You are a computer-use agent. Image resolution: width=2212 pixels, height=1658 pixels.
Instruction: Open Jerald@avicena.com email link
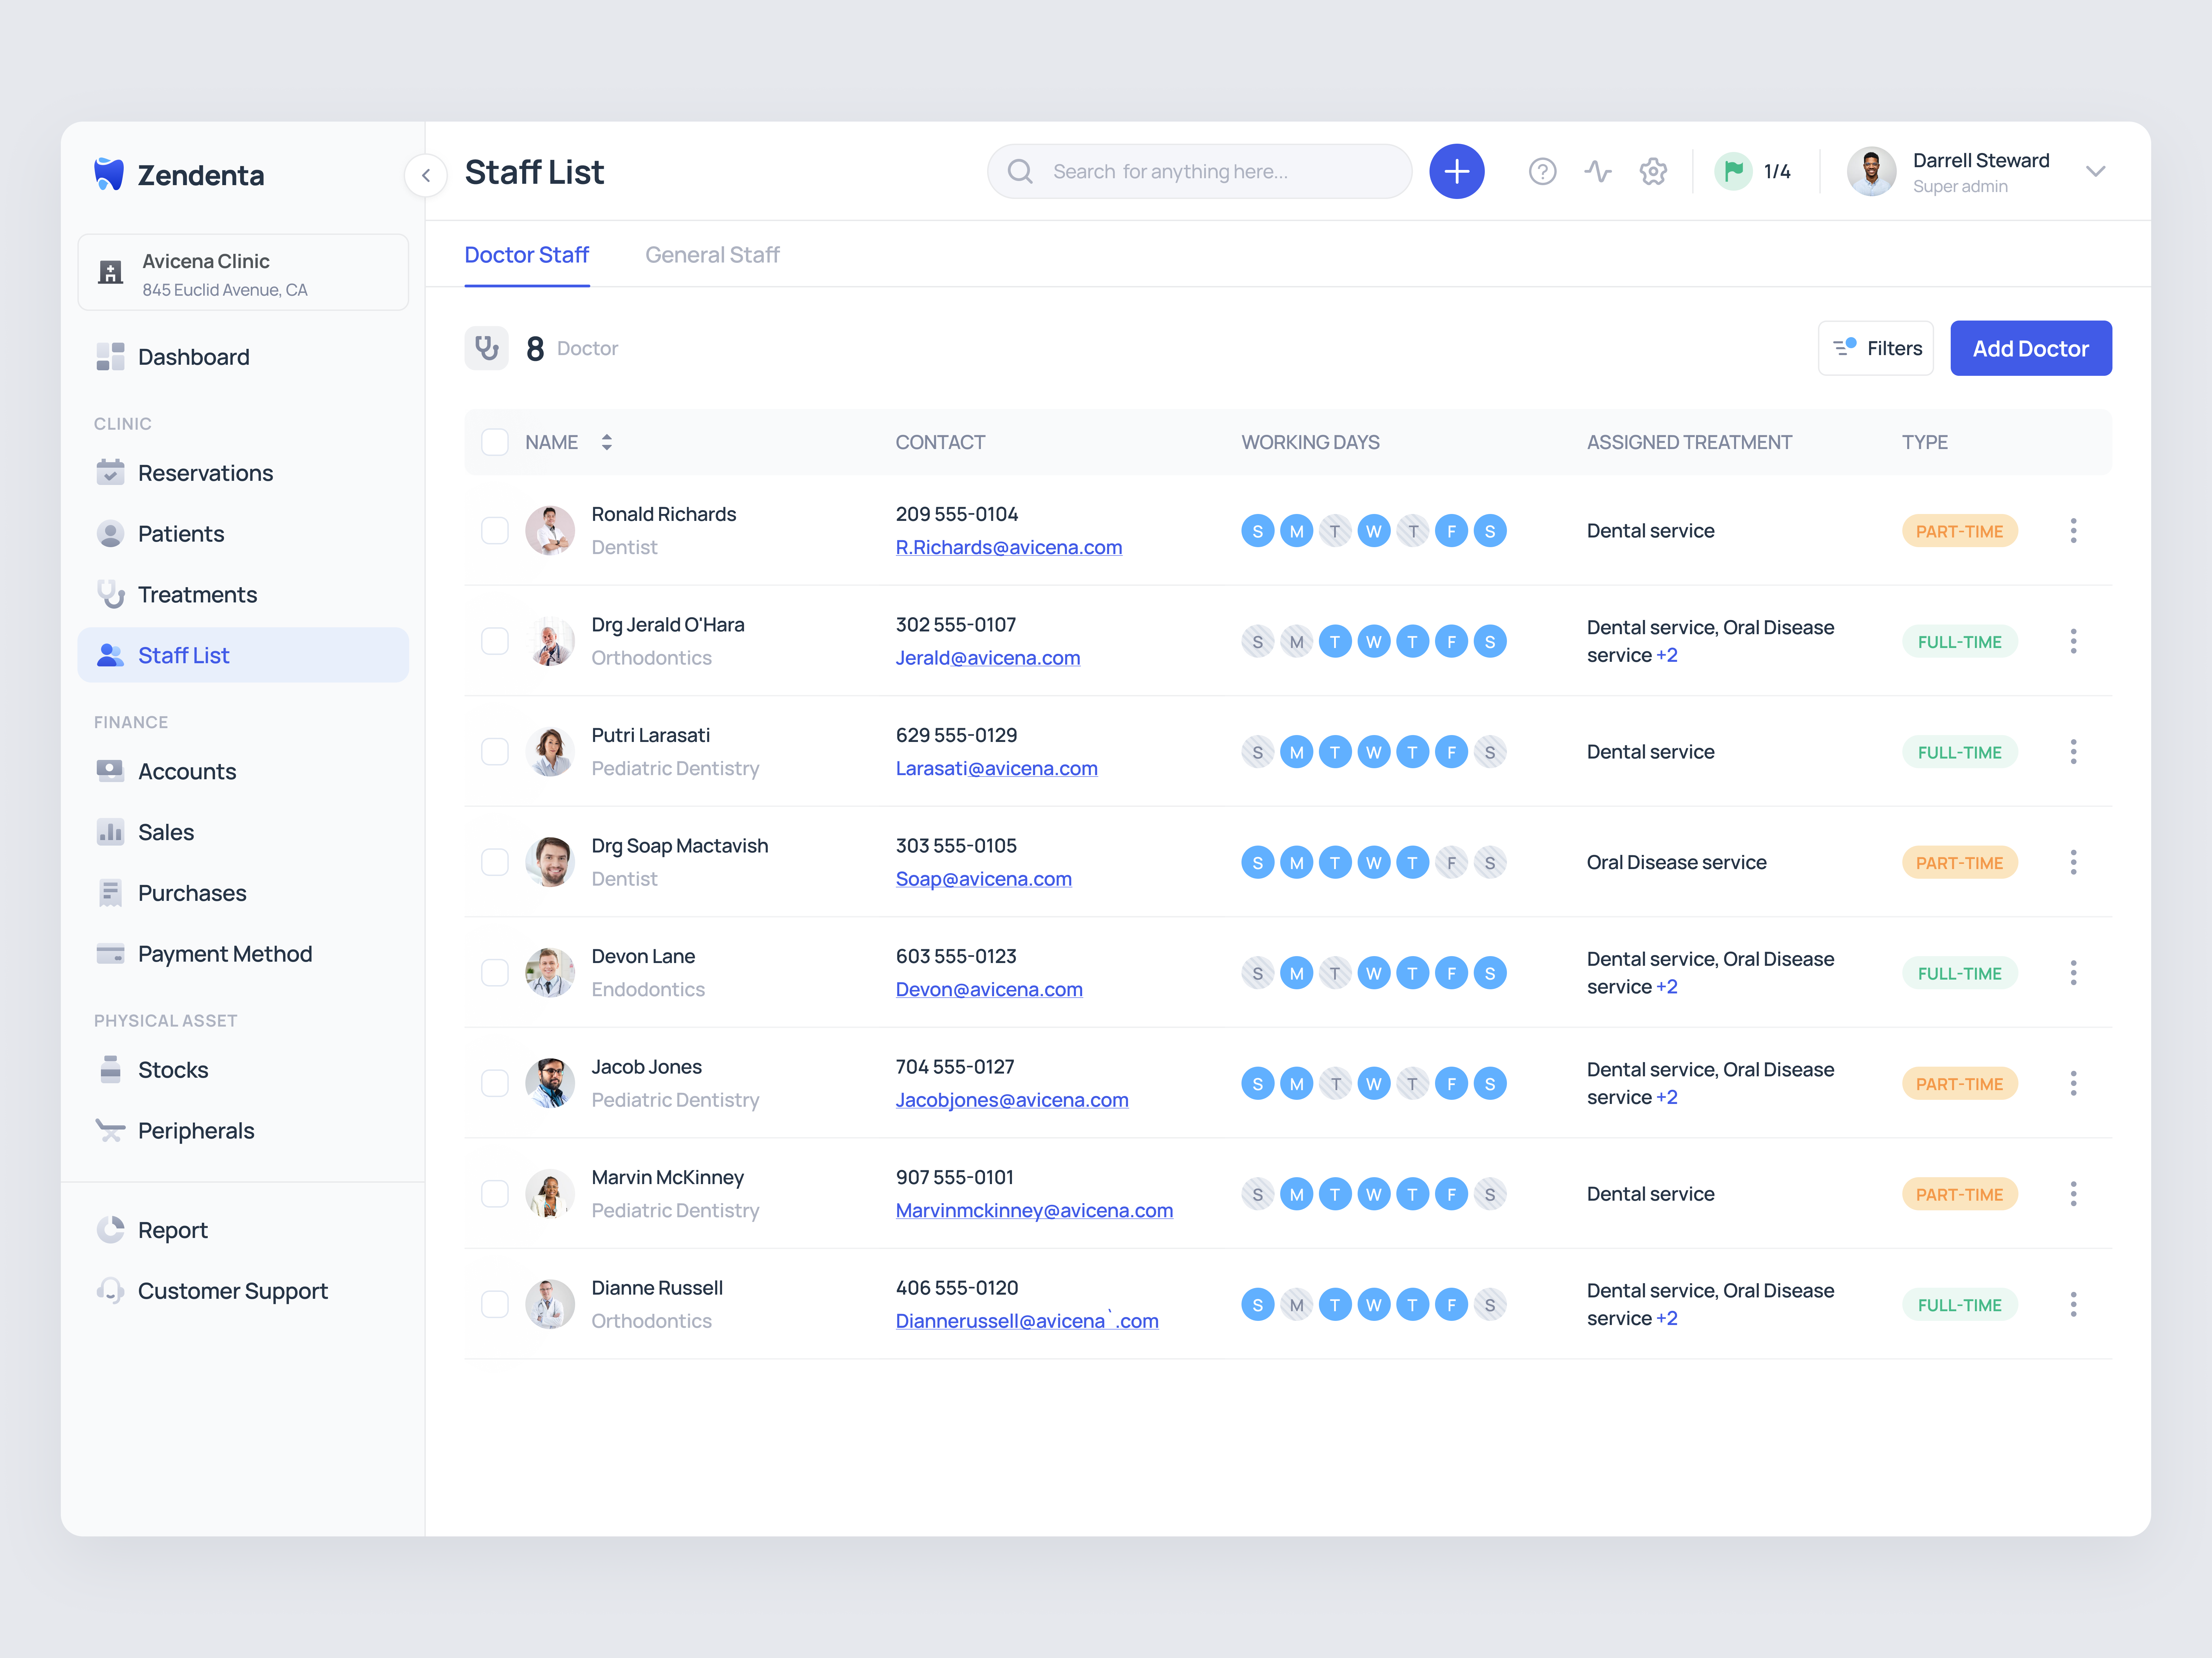(988, 658)
